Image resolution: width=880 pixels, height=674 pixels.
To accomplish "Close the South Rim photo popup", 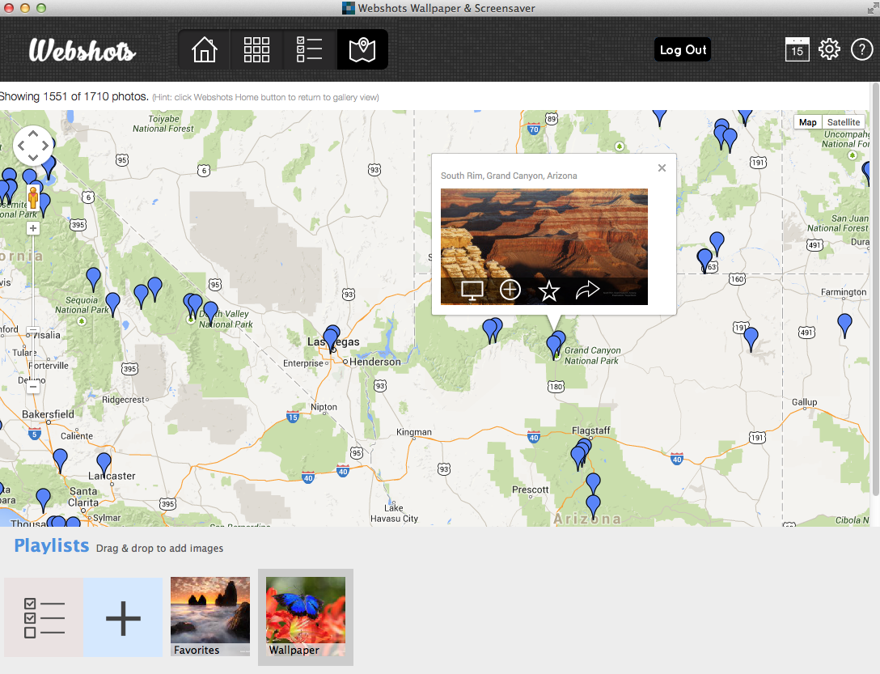I will [662, 168].
